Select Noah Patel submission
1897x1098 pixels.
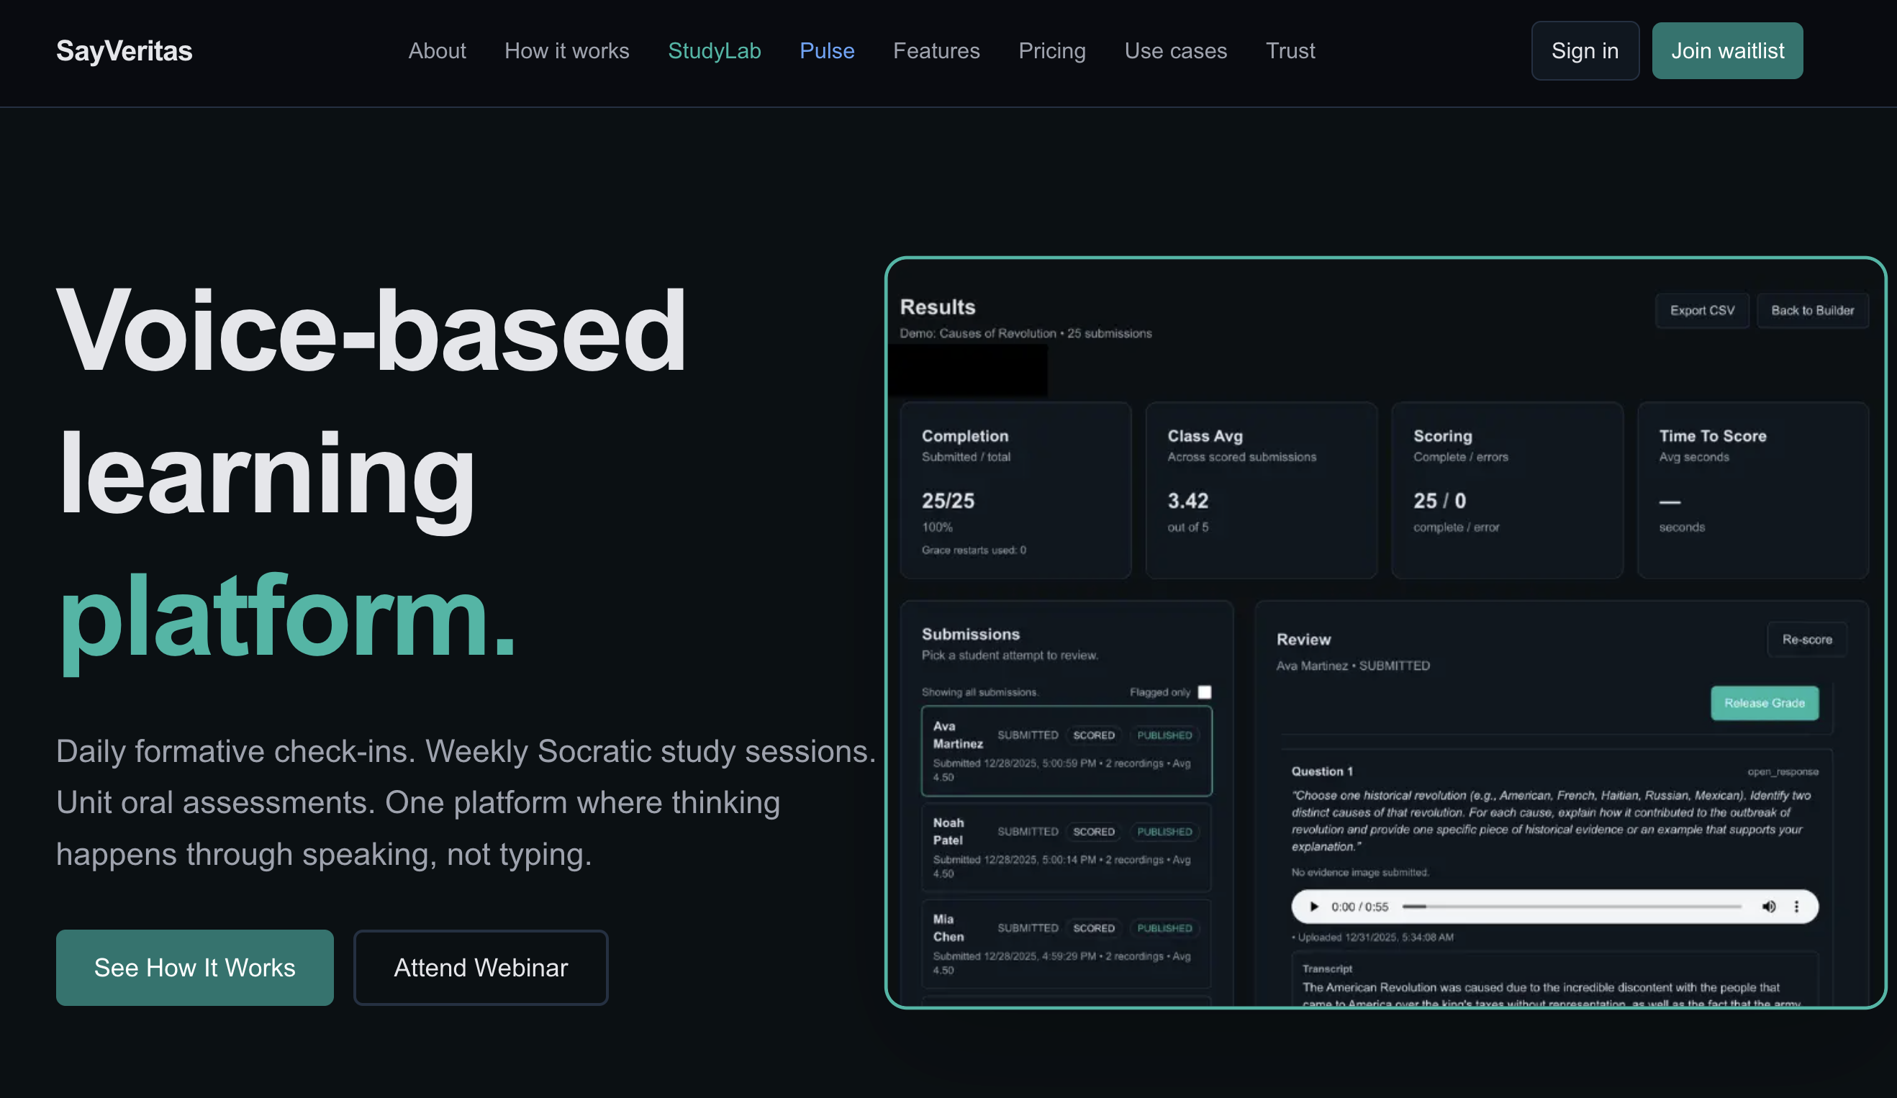point(1066,848)
